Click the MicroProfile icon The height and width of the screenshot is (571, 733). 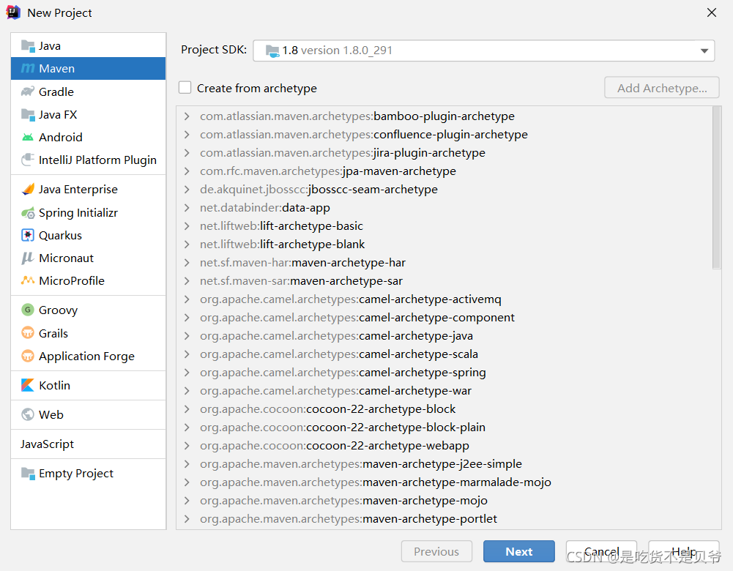pyautogui.click(x=28, y=280)
